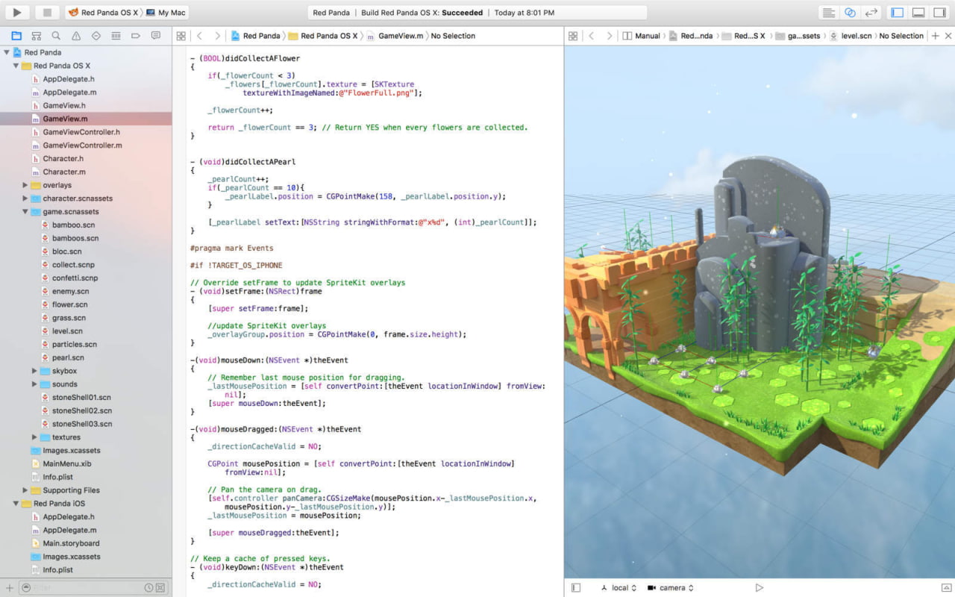Screen dimensions: 955x597
Task: Hide the navigator panel
Action: click(x=898, y=11)
